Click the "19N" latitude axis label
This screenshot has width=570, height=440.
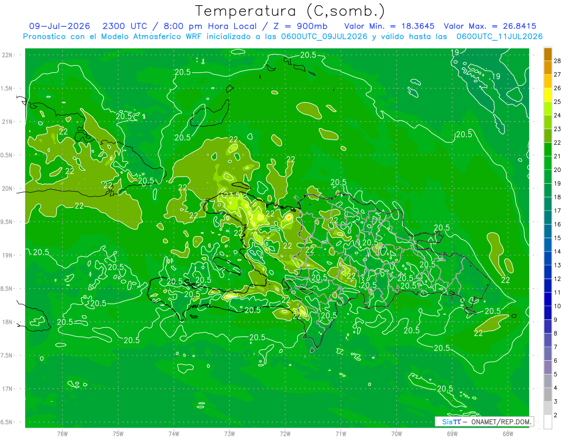[x=7, y=255]
